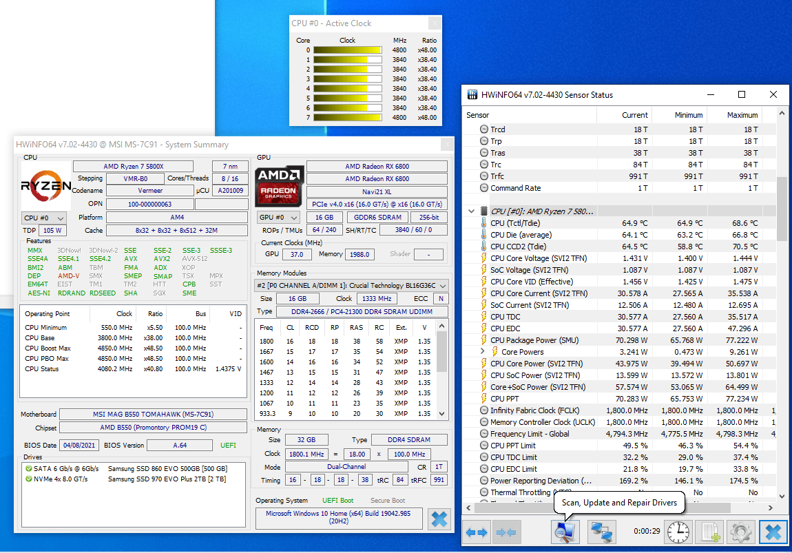Click the AMD Ryzen 7 5800X name field

[x=134, y=166]
